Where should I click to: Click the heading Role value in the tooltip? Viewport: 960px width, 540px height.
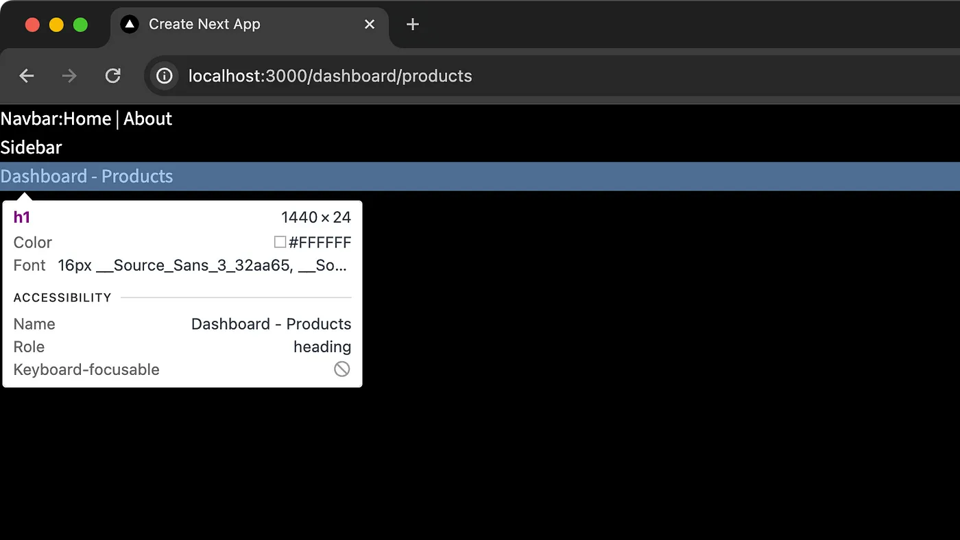coord(322,347)
